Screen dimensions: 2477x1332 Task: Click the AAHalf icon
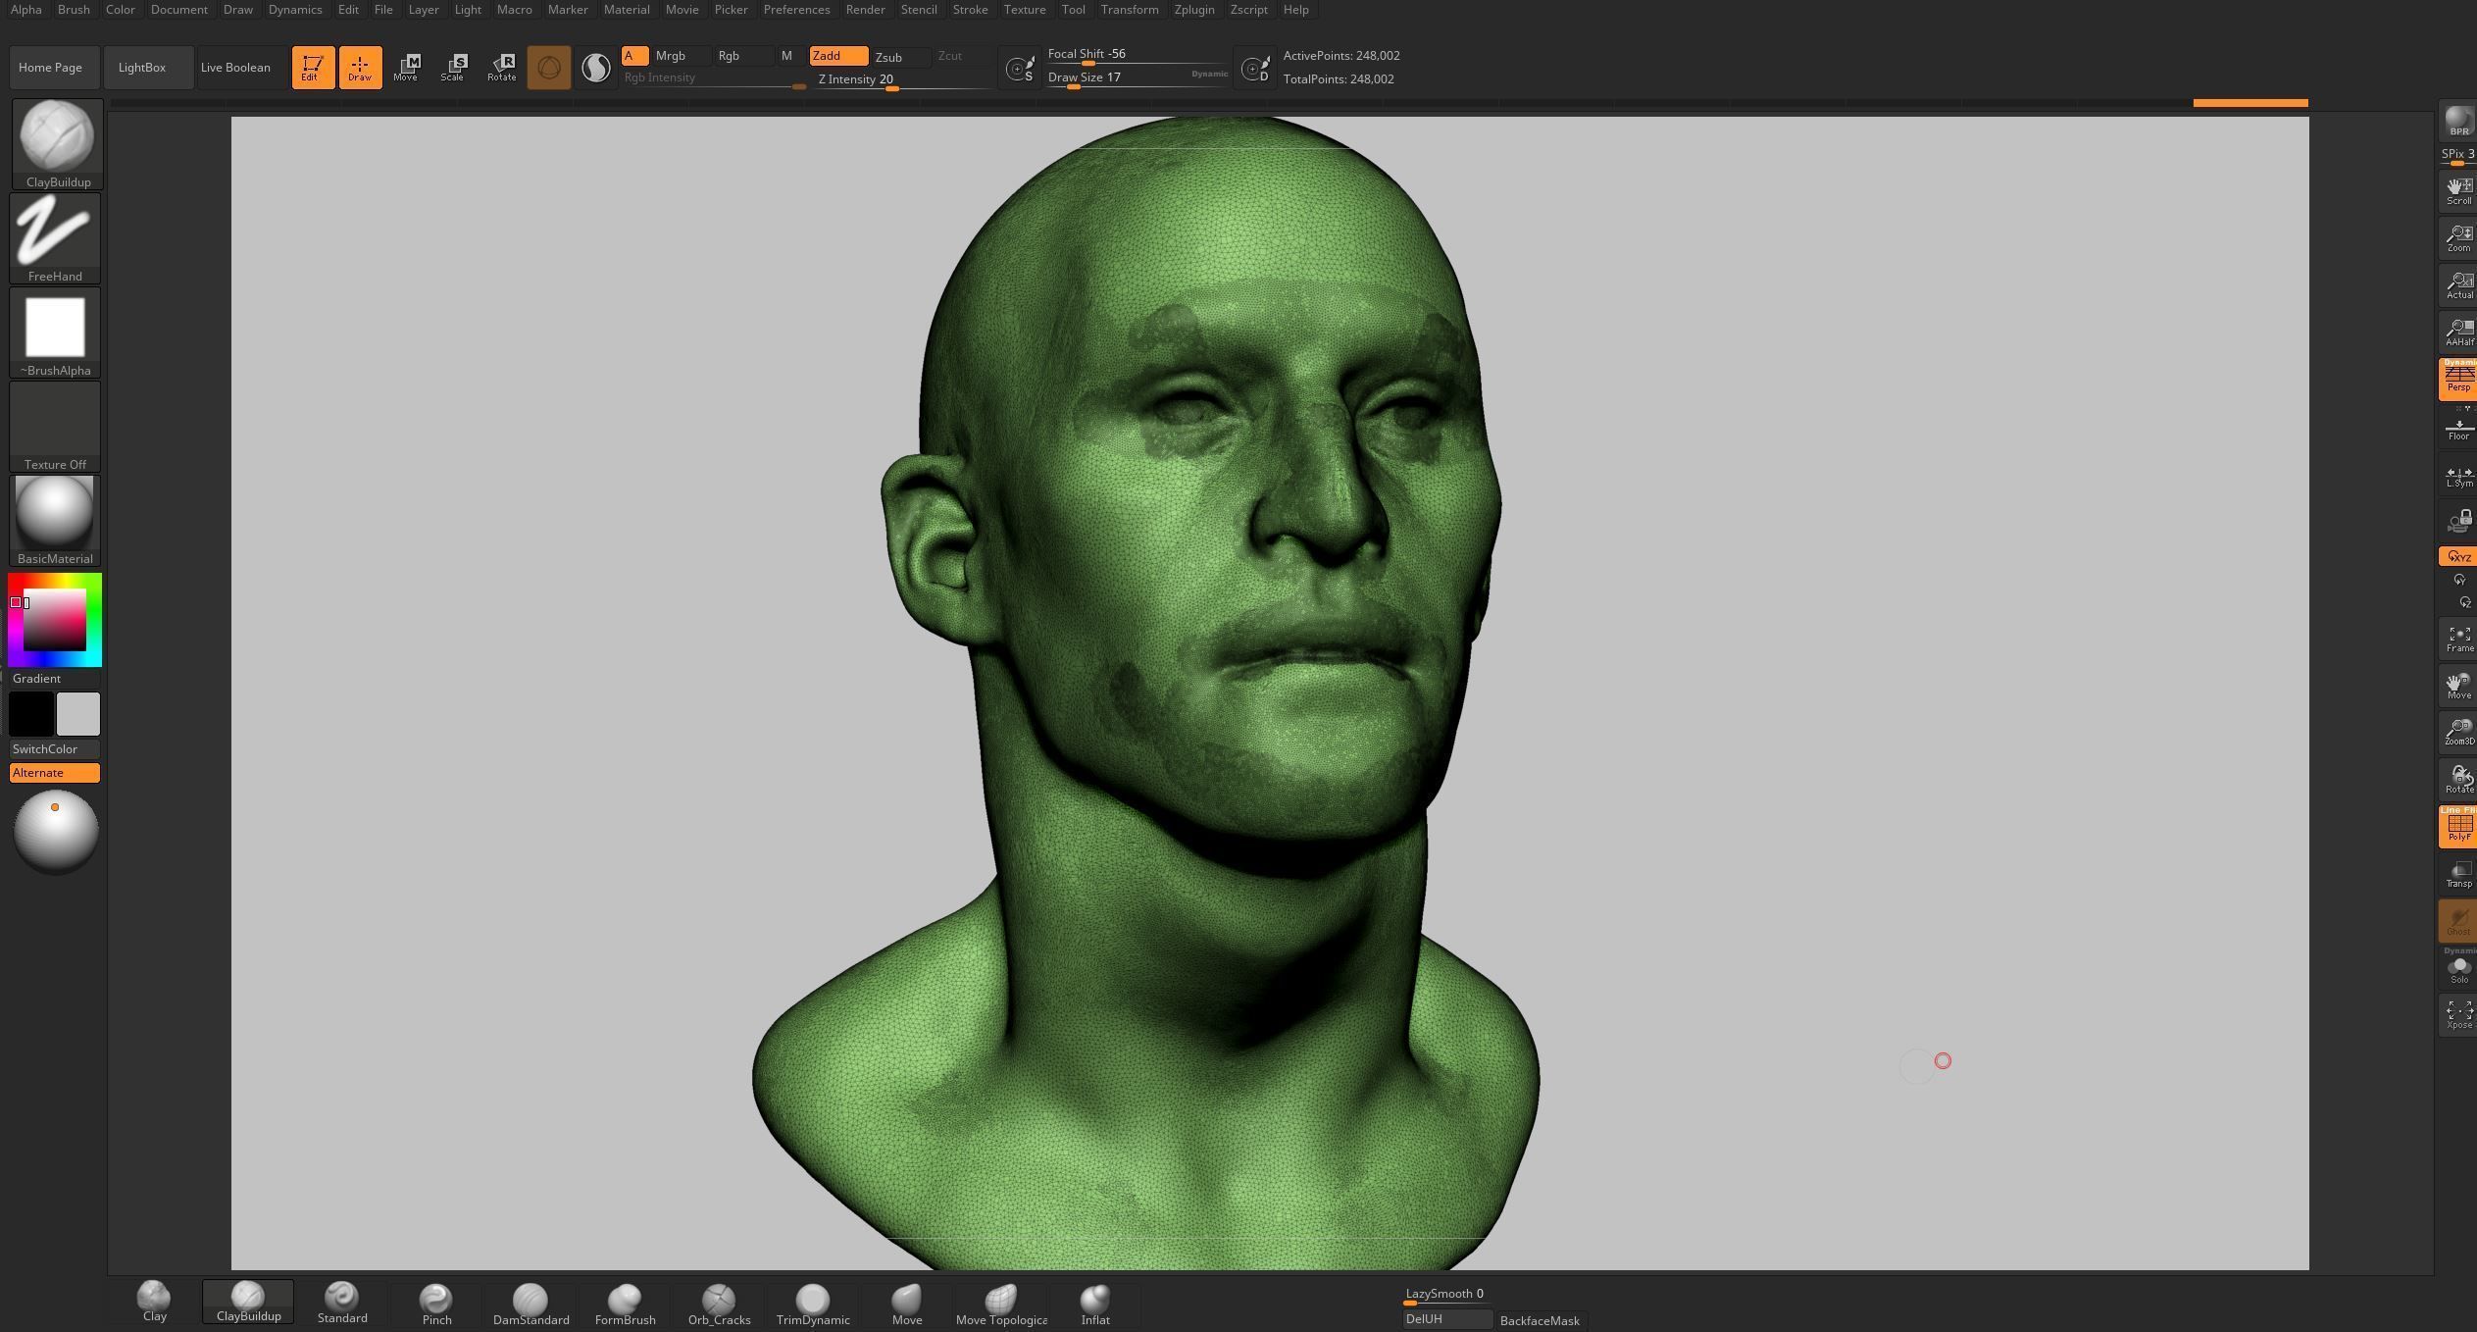coord(2458,333)
